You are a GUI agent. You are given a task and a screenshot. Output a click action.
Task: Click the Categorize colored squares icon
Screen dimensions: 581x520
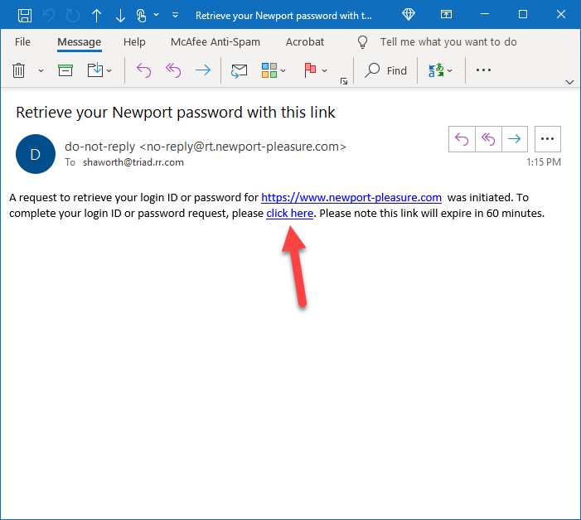point(269,70)
